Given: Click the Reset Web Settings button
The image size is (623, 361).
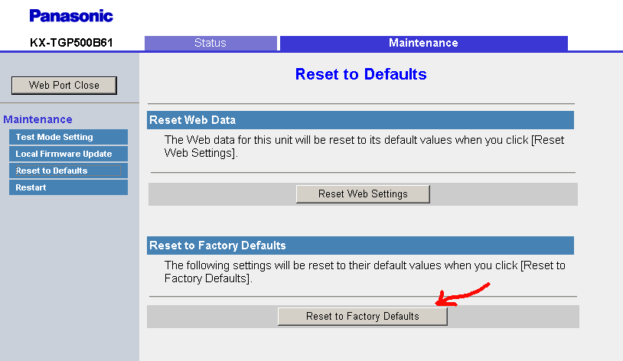Looking at the screenshot, I should (x=363, y=194).
